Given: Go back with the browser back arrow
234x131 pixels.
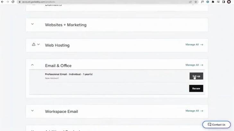Looking at the screenshot, I should 2,2.
